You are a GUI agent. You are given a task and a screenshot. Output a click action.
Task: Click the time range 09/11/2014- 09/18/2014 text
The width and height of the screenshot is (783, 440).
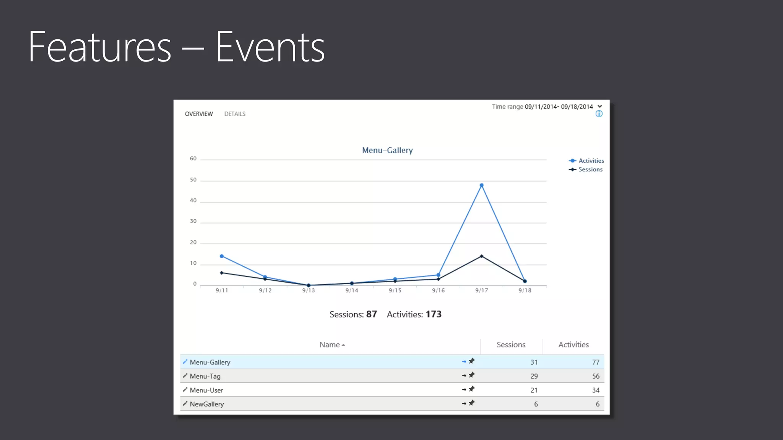(x=559, y=107)
